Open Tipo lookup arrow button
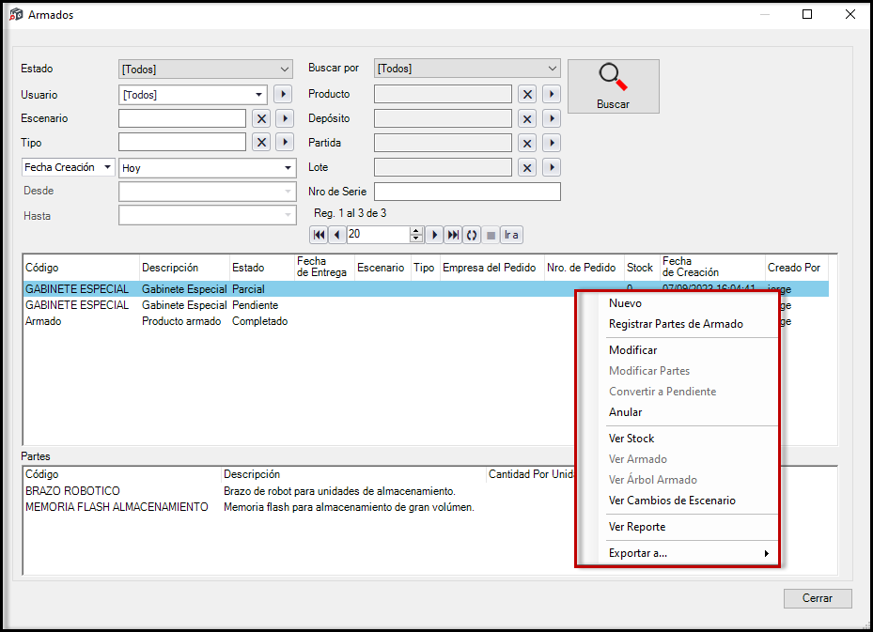The width and height of the screenshot is (873, 632). tap(285, 143)
